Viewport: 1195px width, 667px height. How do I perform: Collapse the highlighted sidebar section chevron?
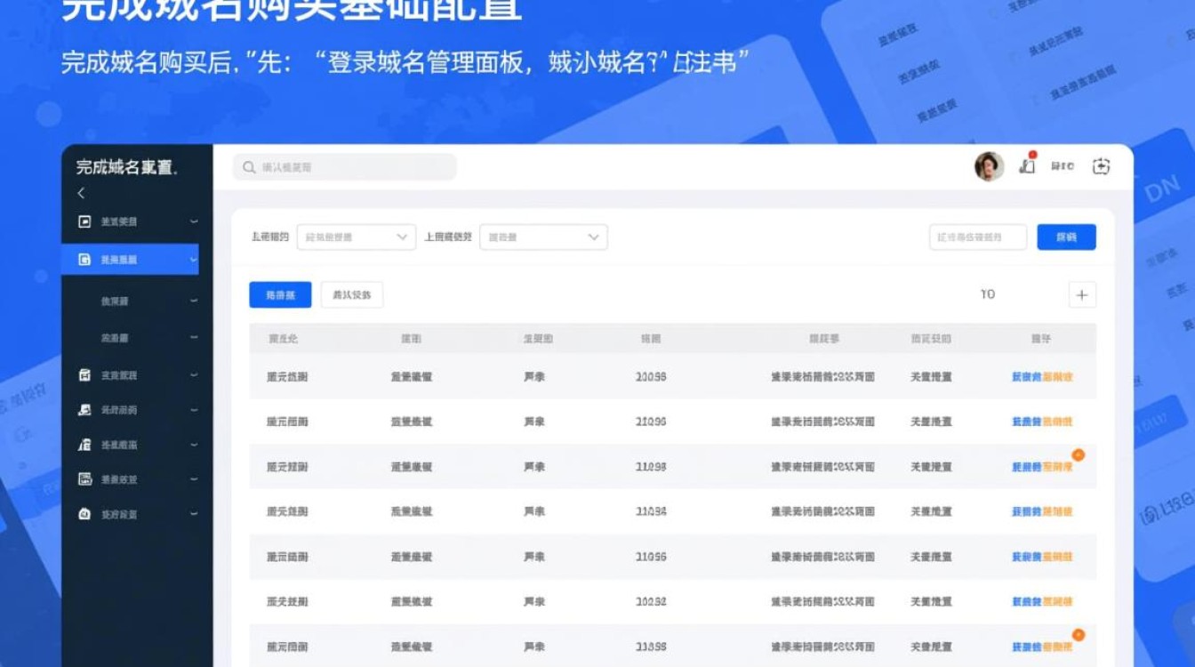click(x=192, y=259)
